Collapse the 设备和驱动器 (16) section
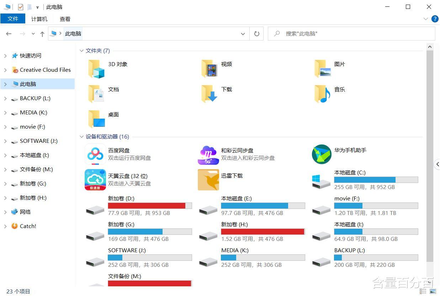440x297 pixels. tap(81, 136)
